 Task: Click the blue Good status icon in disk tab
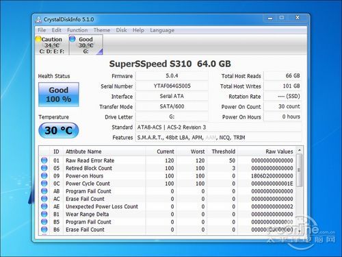(73, 39)
